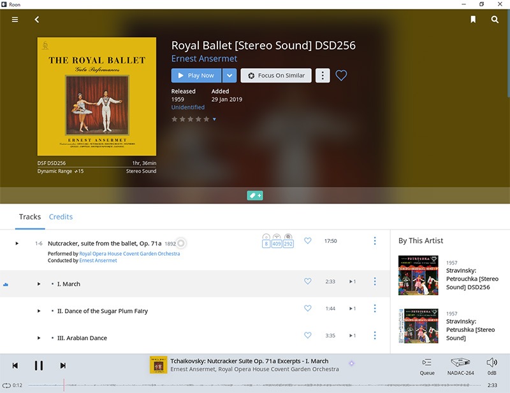Open search with the magnifier icon
Image resolution: width=510 pixels, height=393 pixels.
495,20
